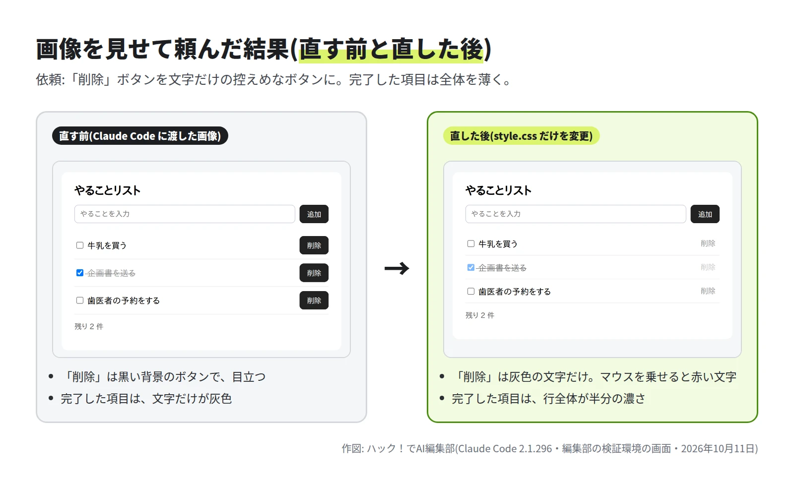Click the やることリスト heading in the before panel
This screenshot has width=794, height=483.
108,190
